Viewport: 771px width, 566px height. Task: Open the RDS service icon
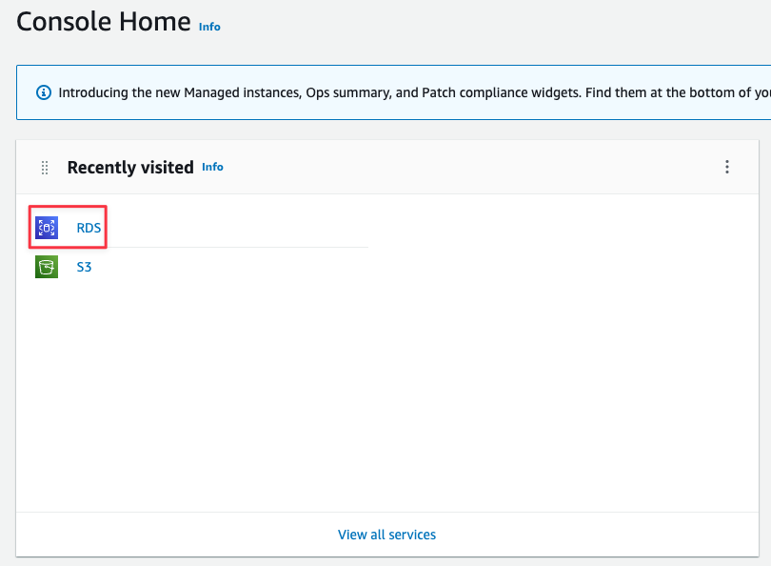[47, 228]
